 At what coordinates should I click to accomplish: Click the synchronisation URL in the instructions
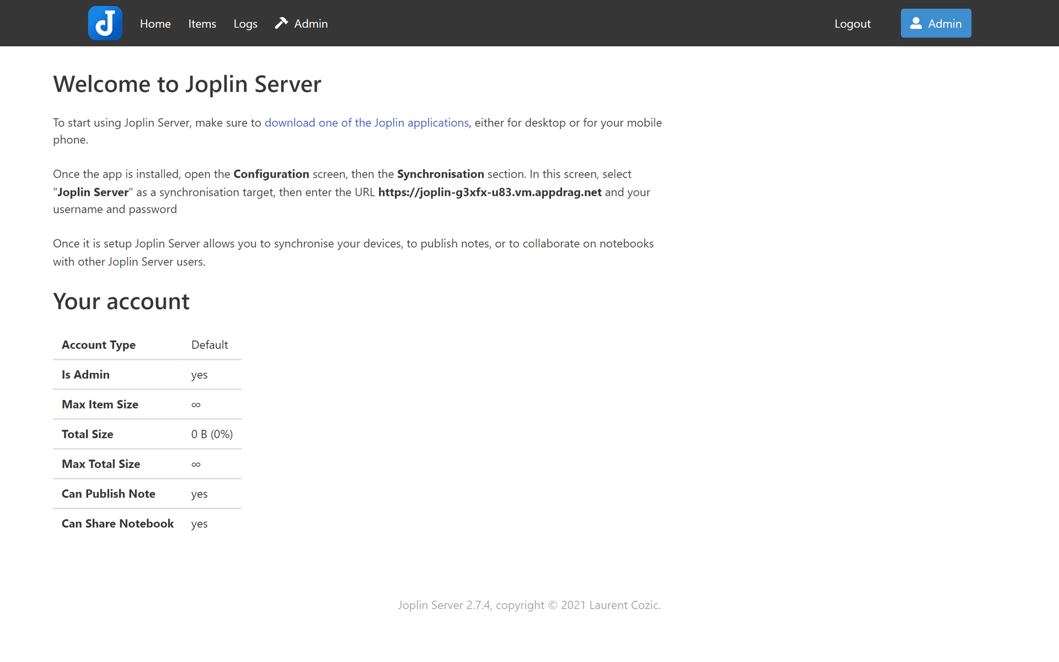click(x=490, y=192)
